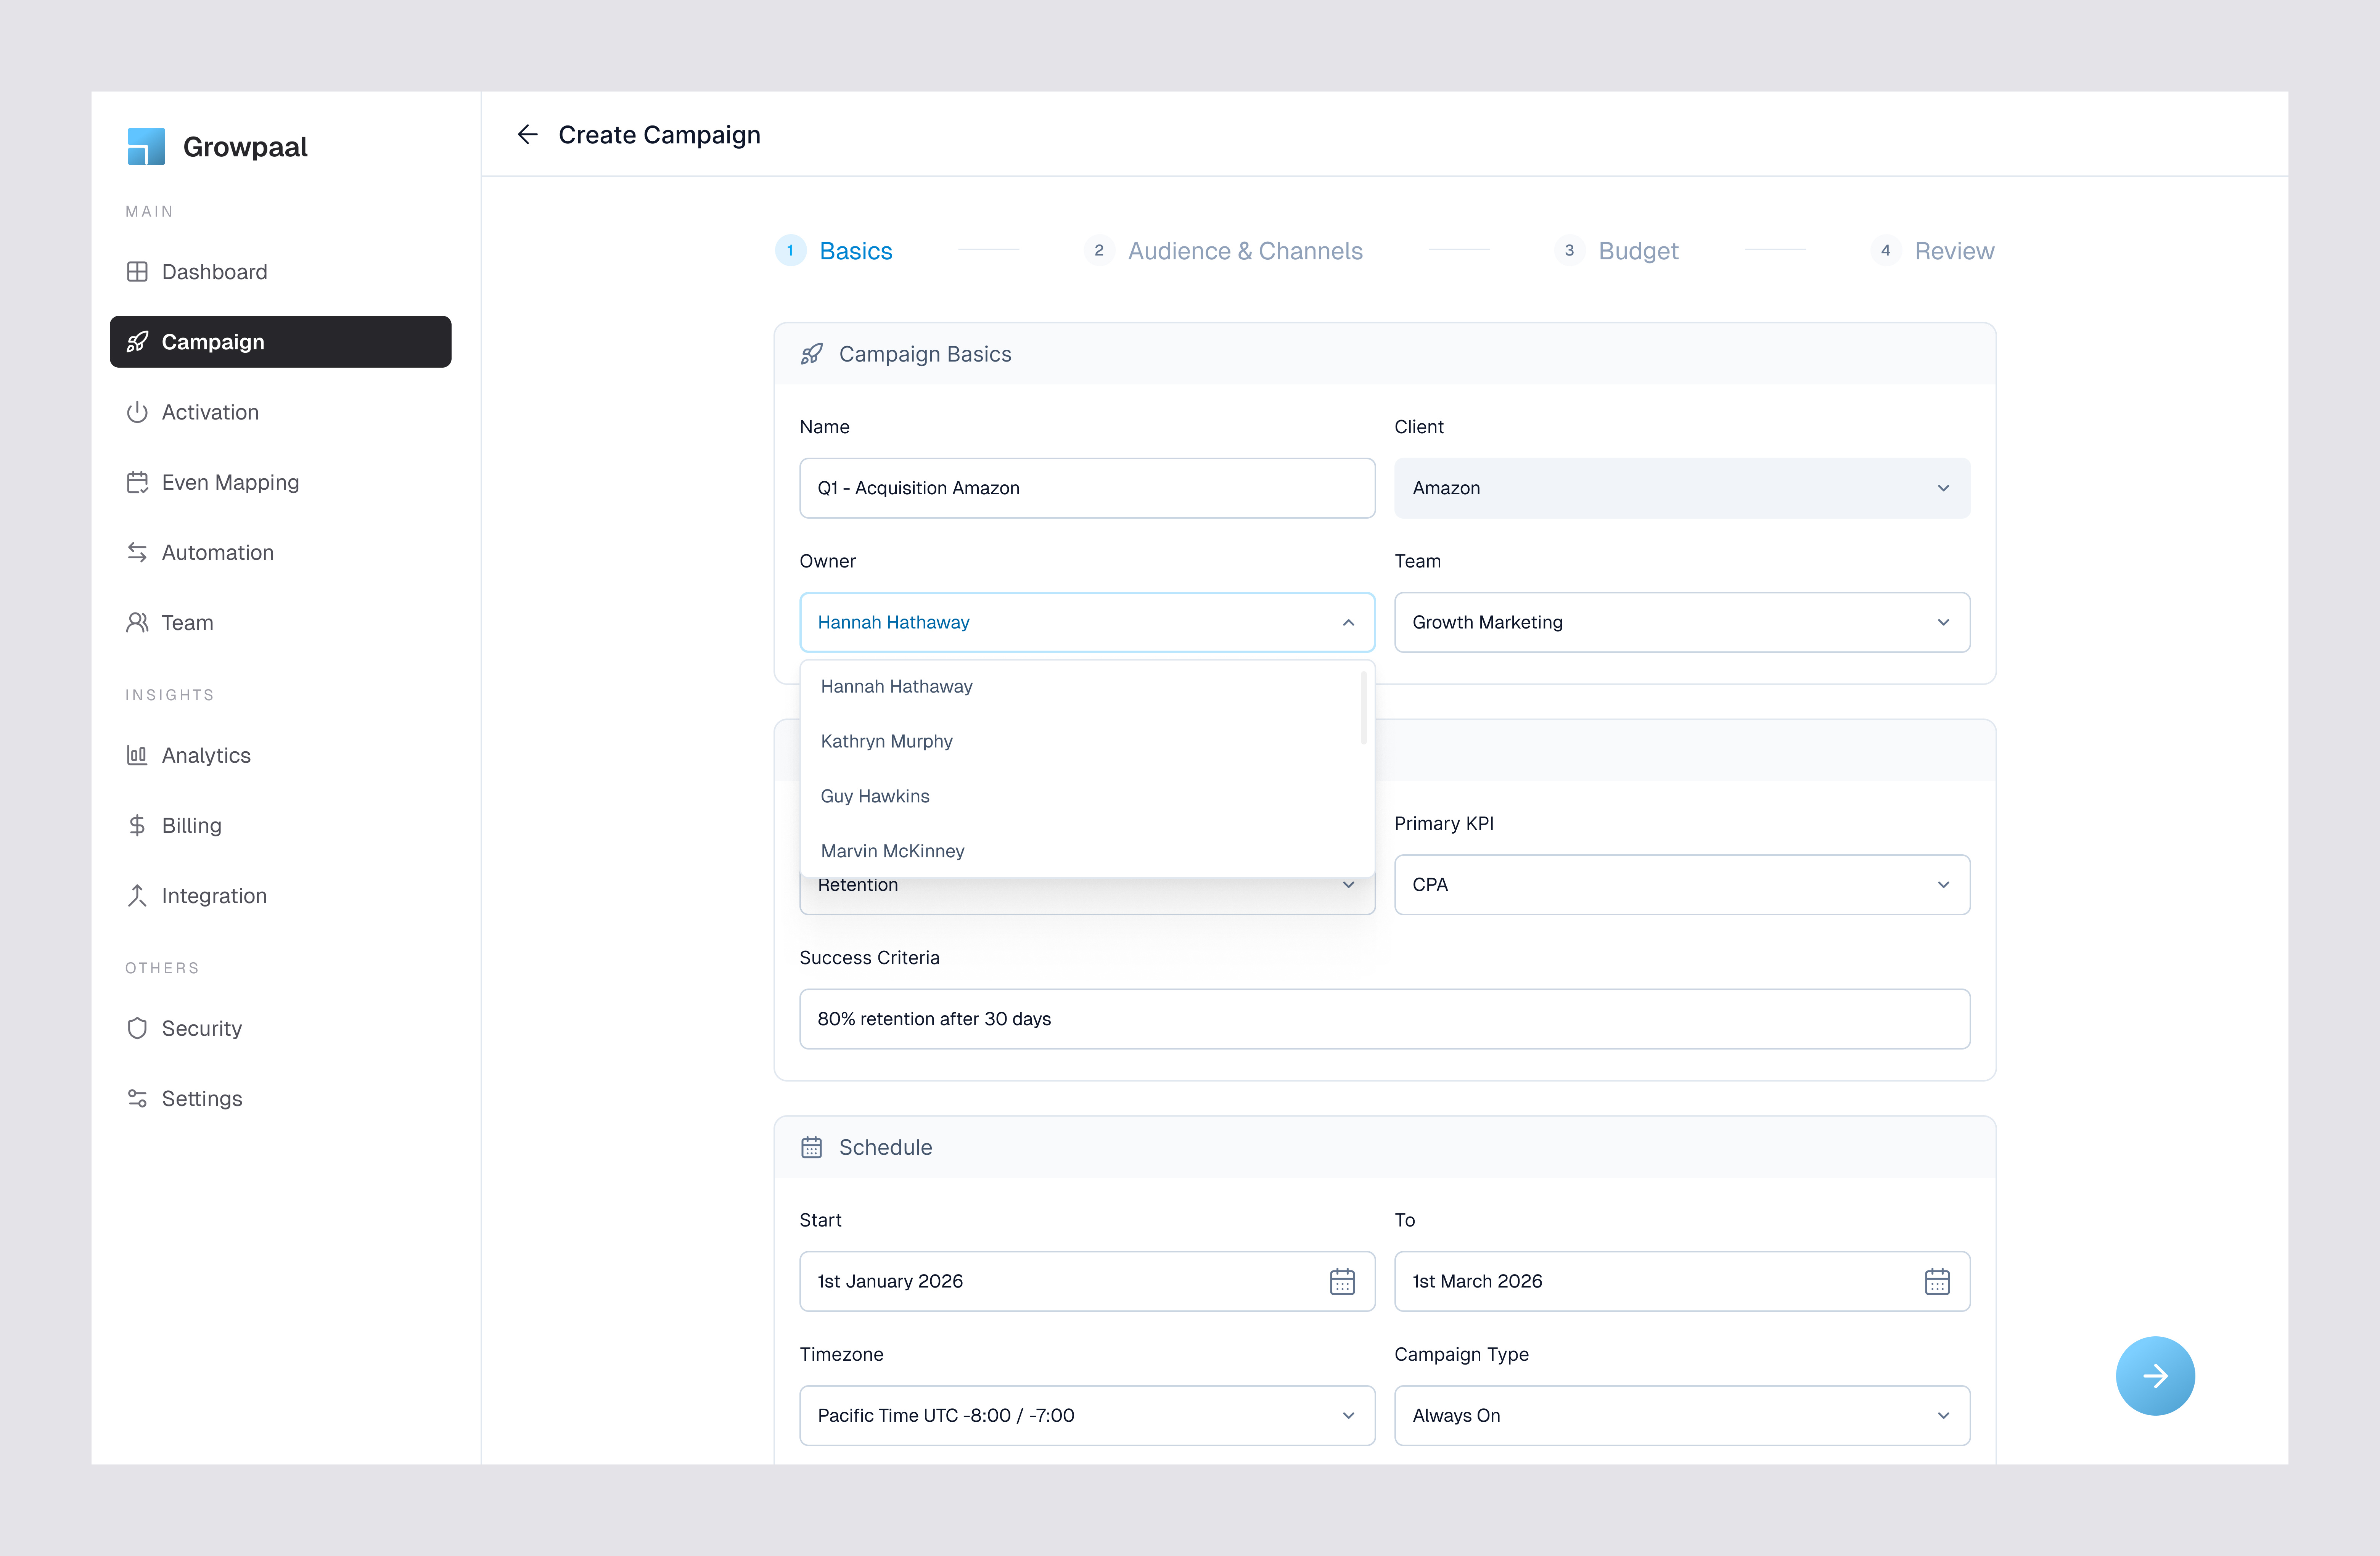Screen dimensions: 2380x1556
Task: Click the Integration person icon
Action: click(137, 895)
